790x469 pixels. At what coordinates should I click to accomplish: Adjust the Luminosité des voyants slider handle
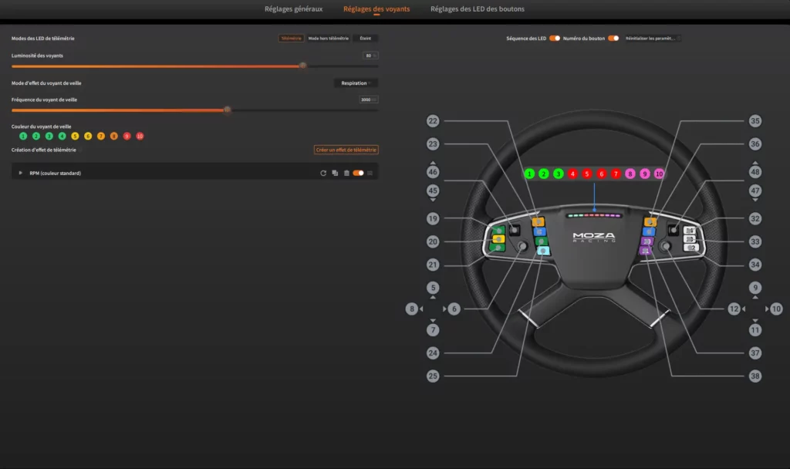coord(302,66)
